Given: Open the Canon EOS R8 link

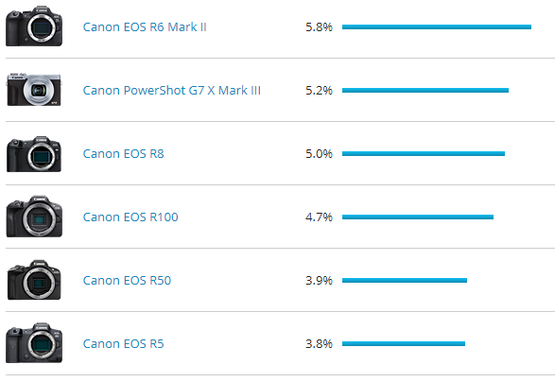Looking at the screenshot, I should coord(123,153).
